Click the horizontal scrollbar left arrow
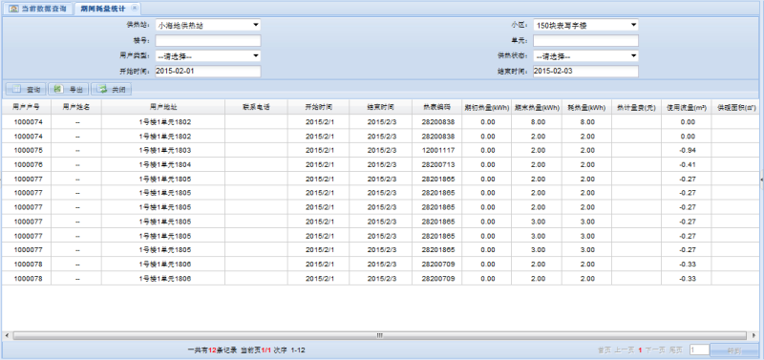Viewport: 764px width, 360px height. pos(7,335)
